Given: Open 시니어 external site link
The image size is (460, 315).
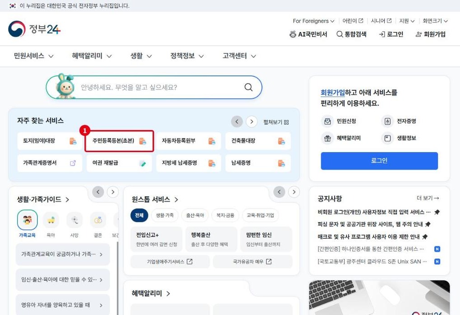Looking at the screenshot, I should coord(381,21).
